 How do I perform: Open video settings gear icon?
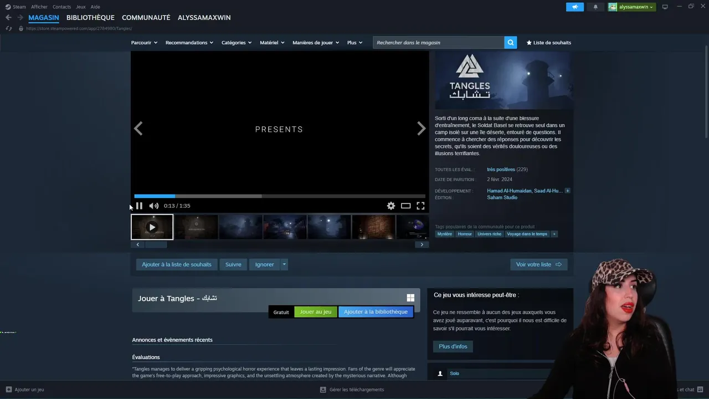click(391, 206)
